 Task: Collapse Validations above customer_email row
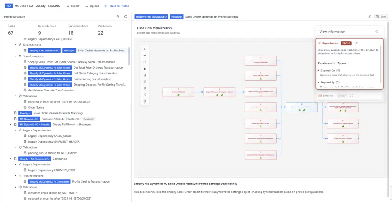tap(15, 187)
